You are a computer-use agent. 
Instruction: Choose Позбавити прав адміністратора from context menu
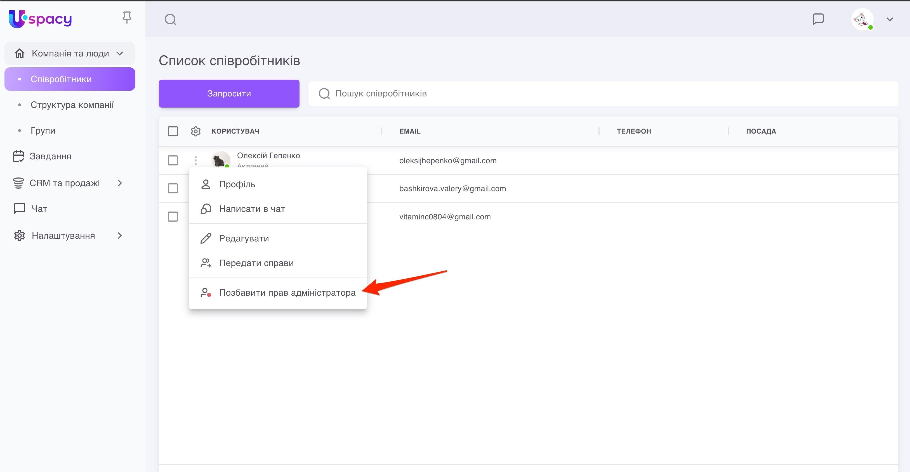tap(287, 293)
